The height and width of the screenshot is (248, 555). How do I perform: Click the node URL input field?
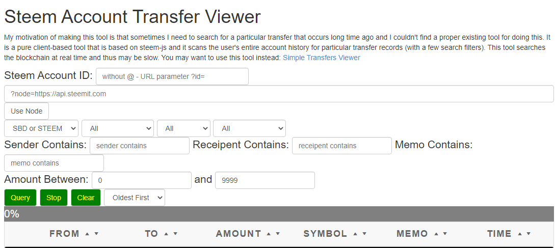coord(279,94)
